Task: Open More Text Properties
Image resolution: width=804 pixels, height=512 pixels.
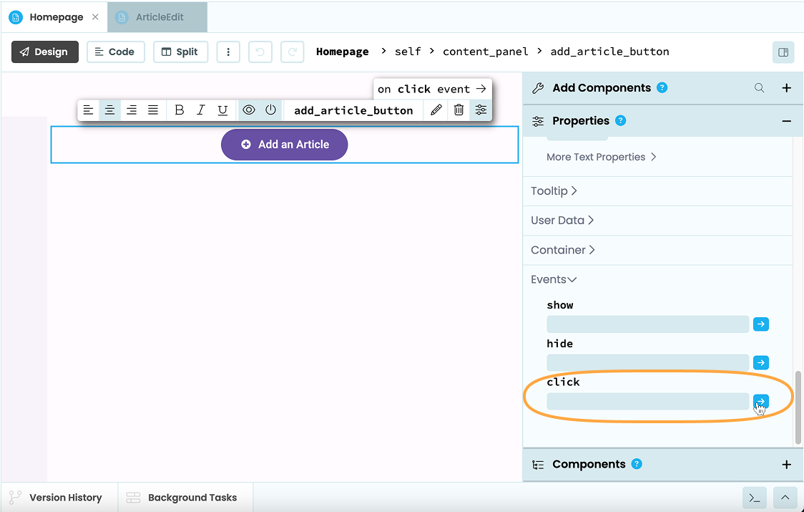Action: click(x=601, y=157)
